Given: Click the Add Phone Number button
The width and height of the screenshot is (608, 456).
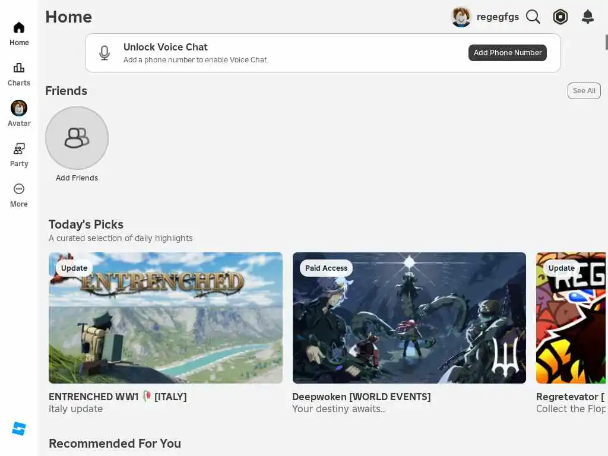Looking at the screenshot, I should click(x=508, y=53).
